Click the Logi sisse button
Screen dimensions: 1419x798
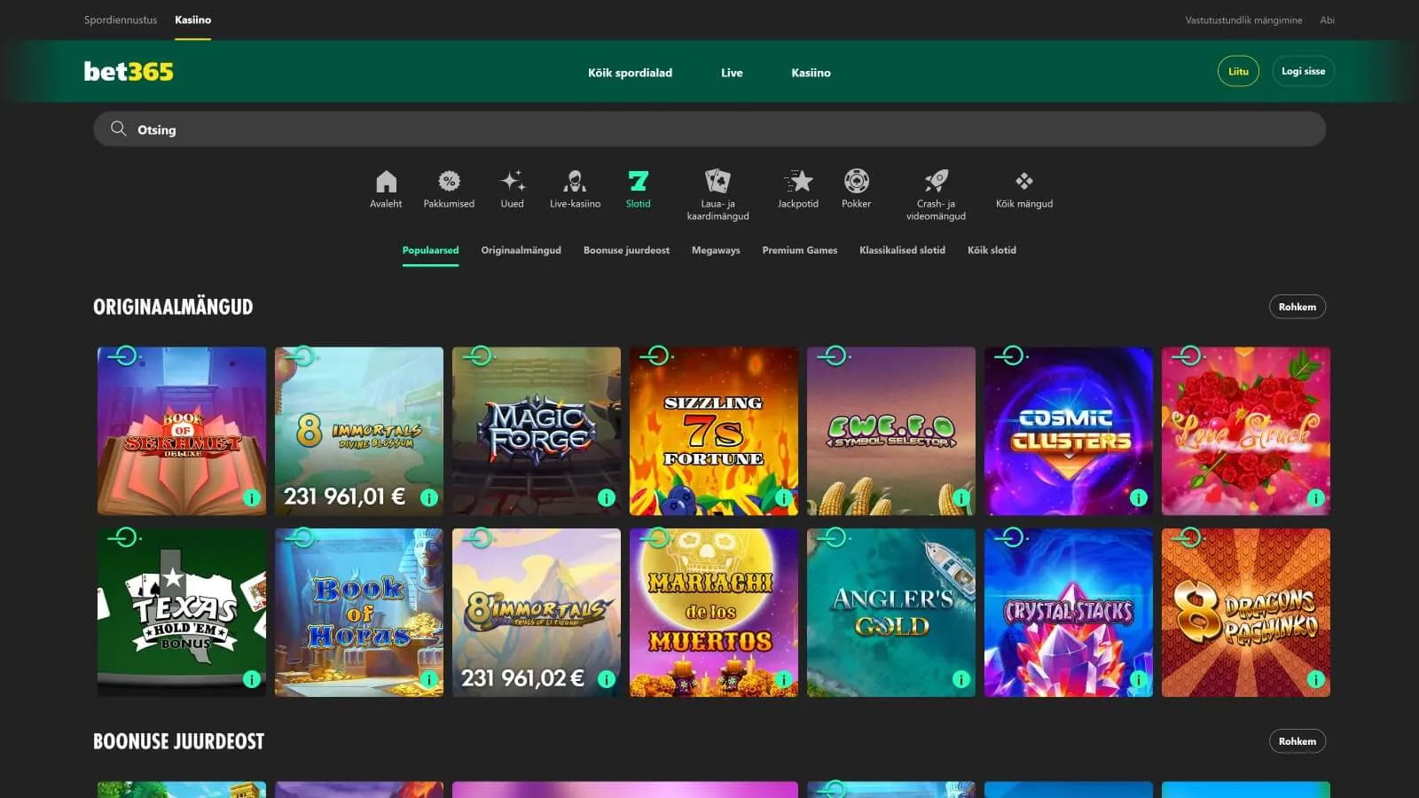point(1303,71)
